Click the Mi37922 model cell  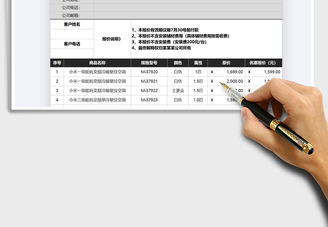pos(149,91)
